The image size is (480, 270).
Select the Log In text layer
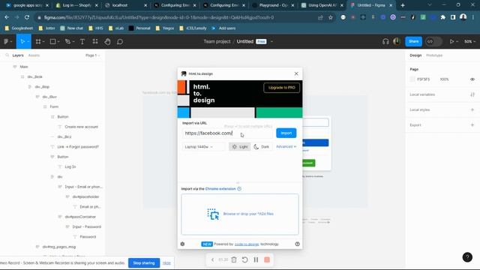tap(70, 166)
